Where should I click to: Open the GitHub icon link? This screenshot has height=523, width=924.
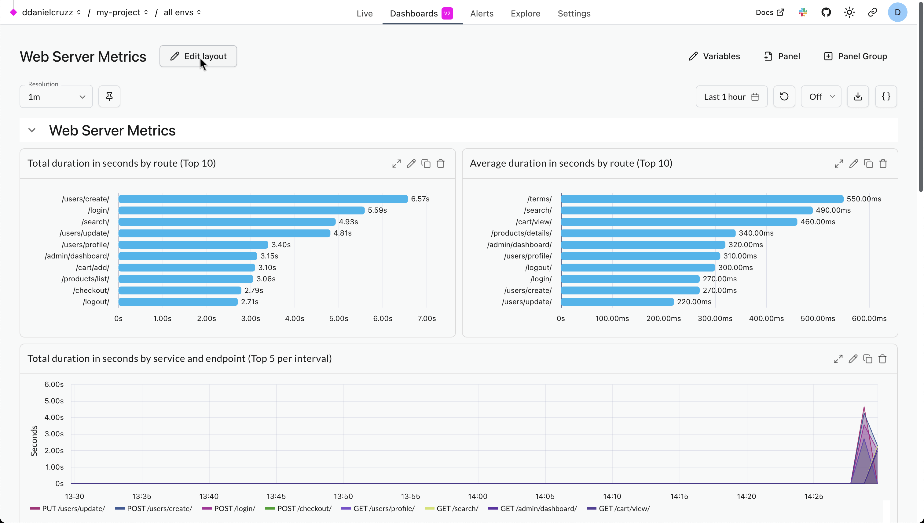point(826,13)
